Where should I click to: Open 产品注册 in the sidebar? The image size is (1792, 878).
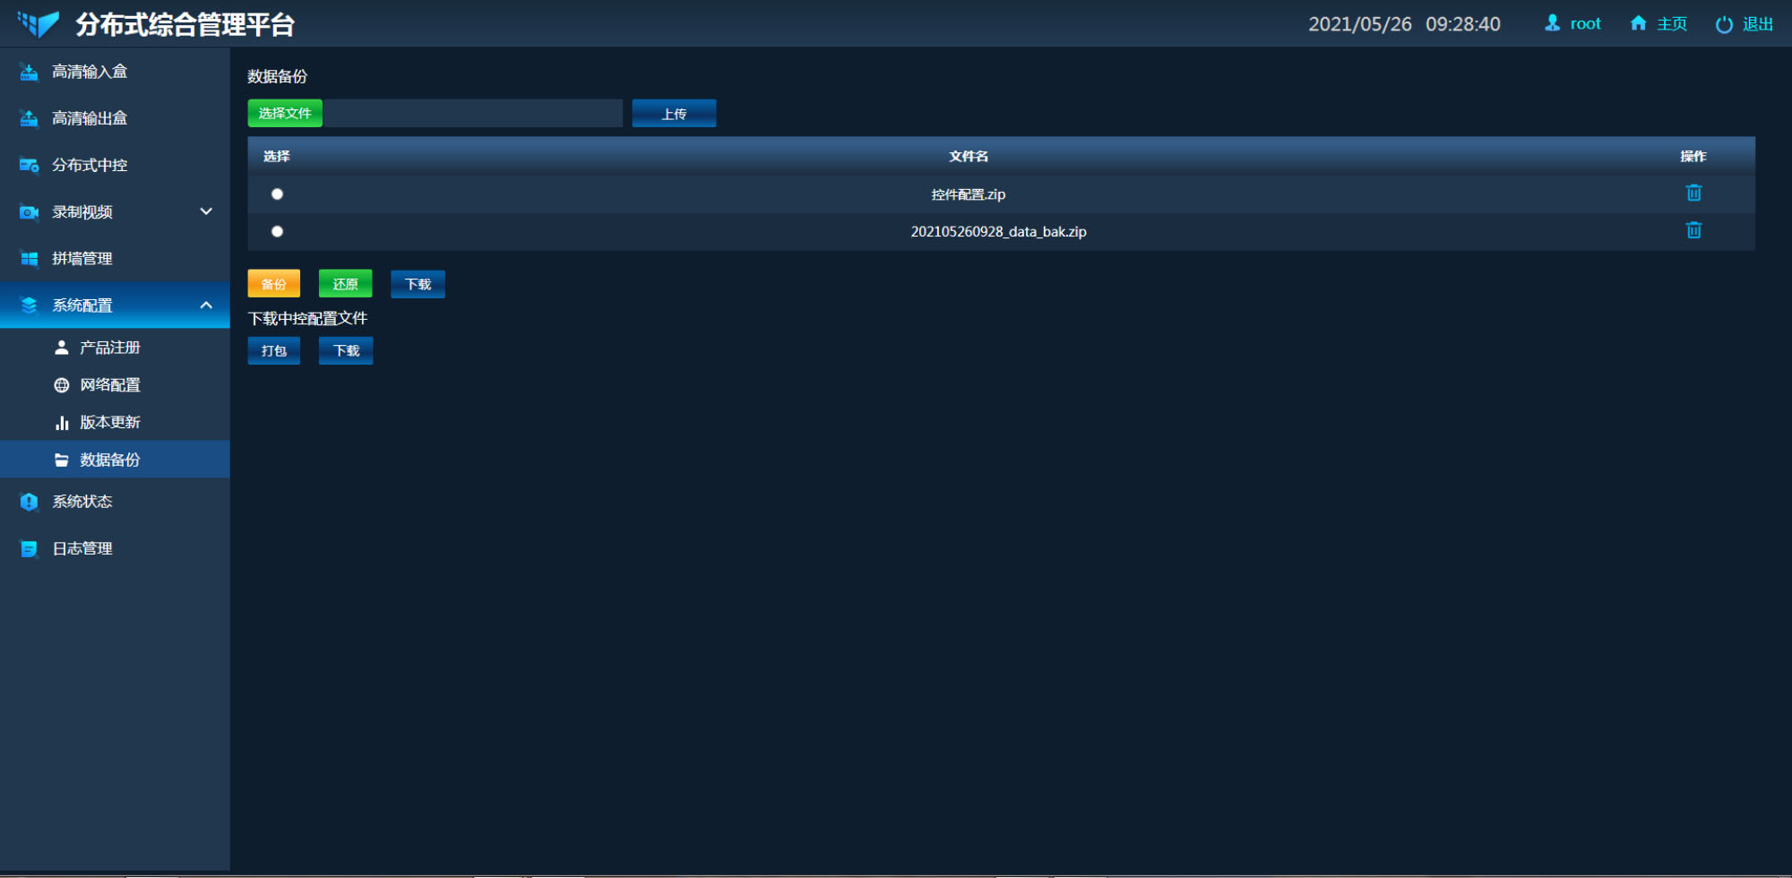(x=109, y=348)
